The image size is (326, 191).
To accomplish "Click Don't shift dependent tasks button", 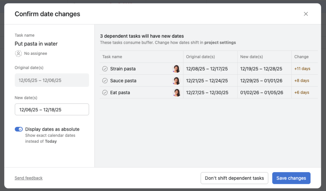I will pos(234,178).
